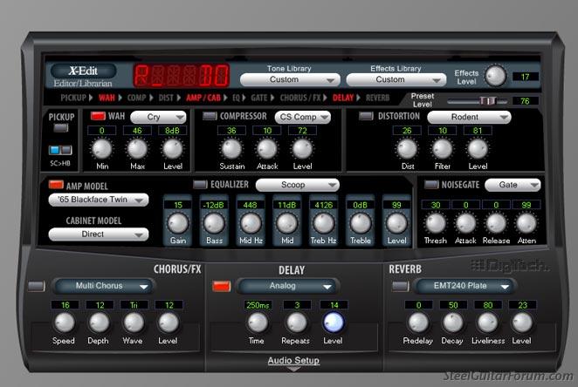The width and height of the screenshot is (578, 387).
Task: Select REVERB in the signal chain
Action: click(378, 98)
